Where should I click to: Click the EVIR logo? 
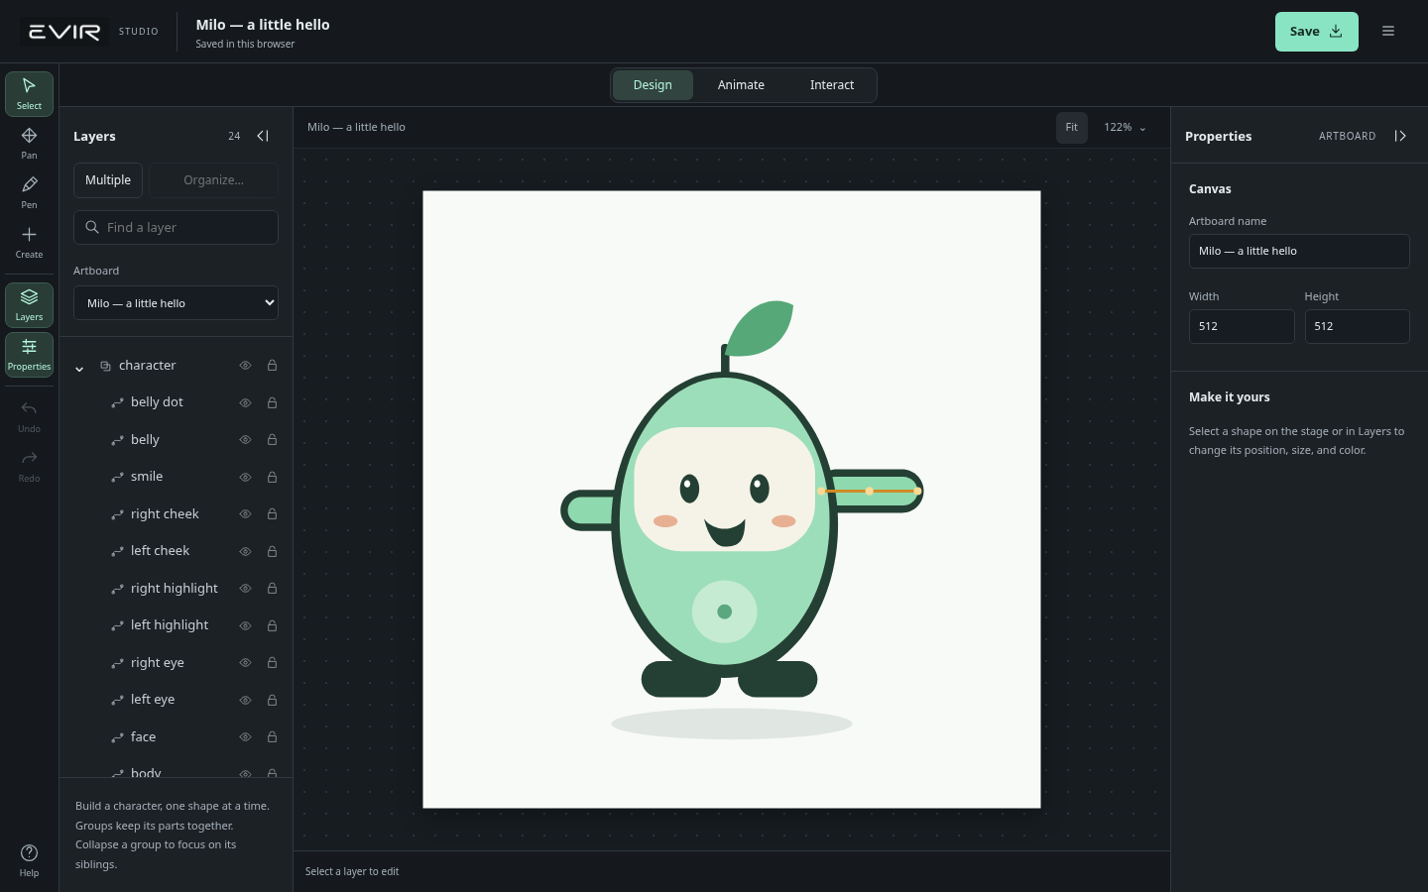coord(65,32)
